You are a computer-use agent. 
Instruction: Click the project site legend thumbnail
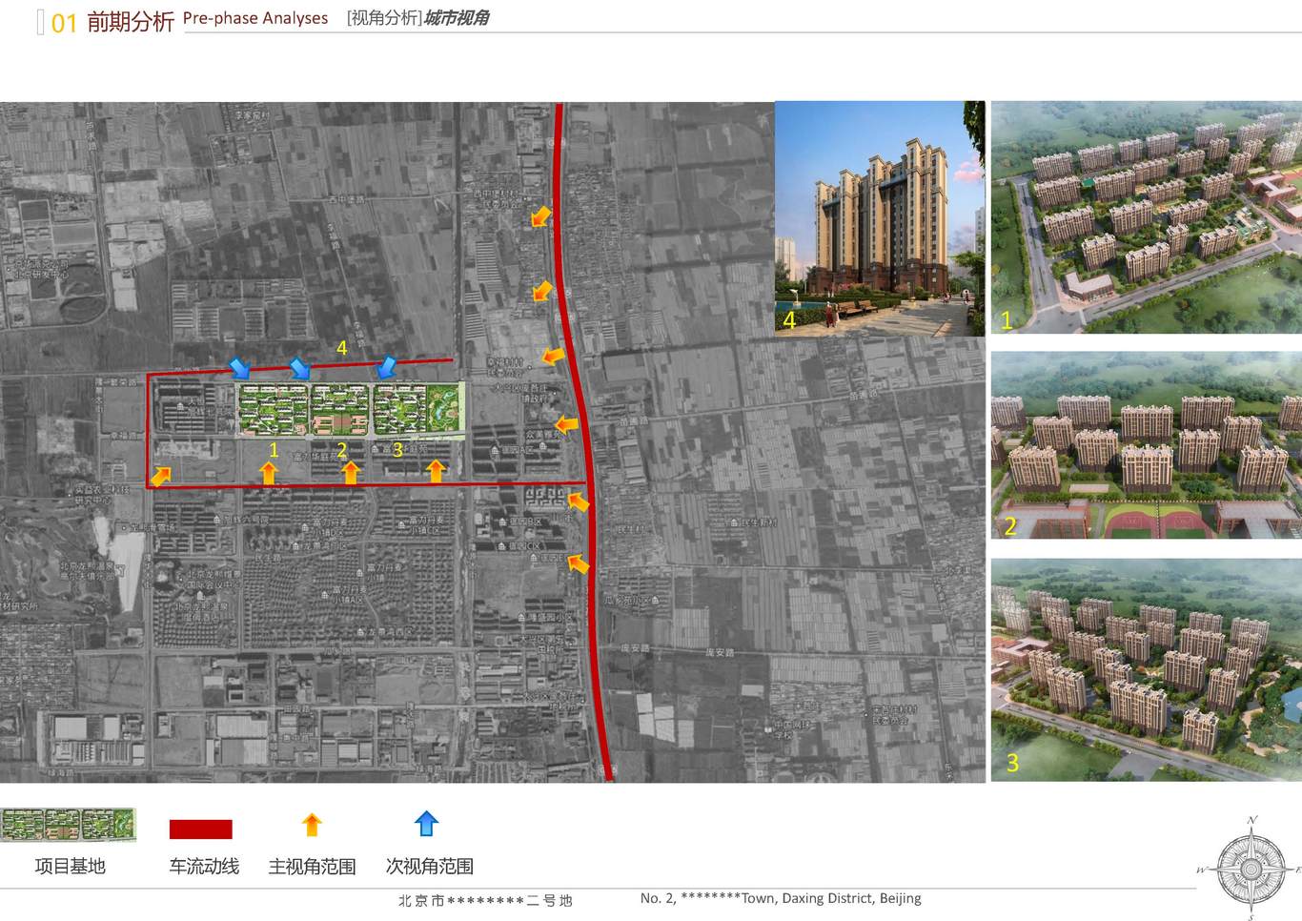[x=69, y=825]
